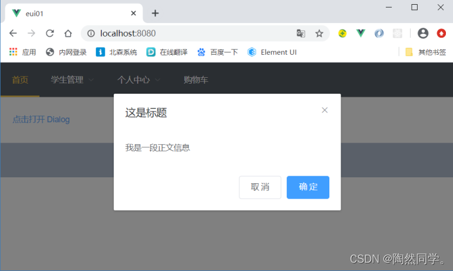The width and height of the screenshot is (453, 271).
Task: Click the blue swirl extension icon
Action: tap(379, 34)
